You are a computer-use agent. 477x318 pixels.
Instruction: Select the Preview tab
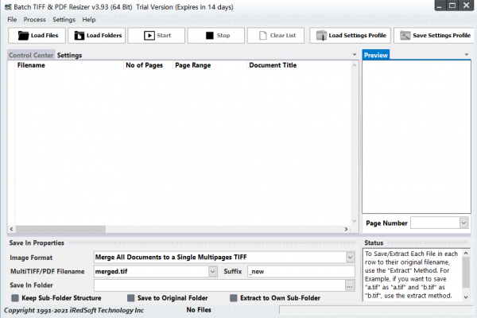(x=376, y=55)
